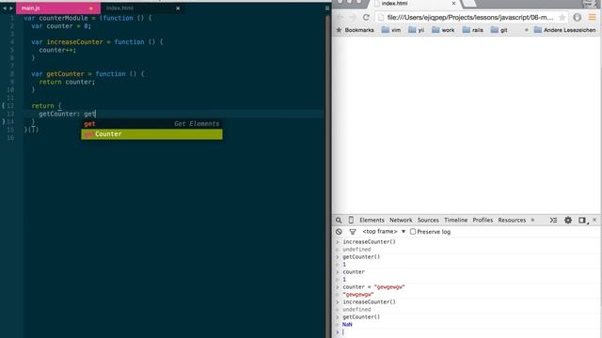Open the vim bookmarks folder
This screenshot has width=602, height=338.
click(x=391, y=30)
